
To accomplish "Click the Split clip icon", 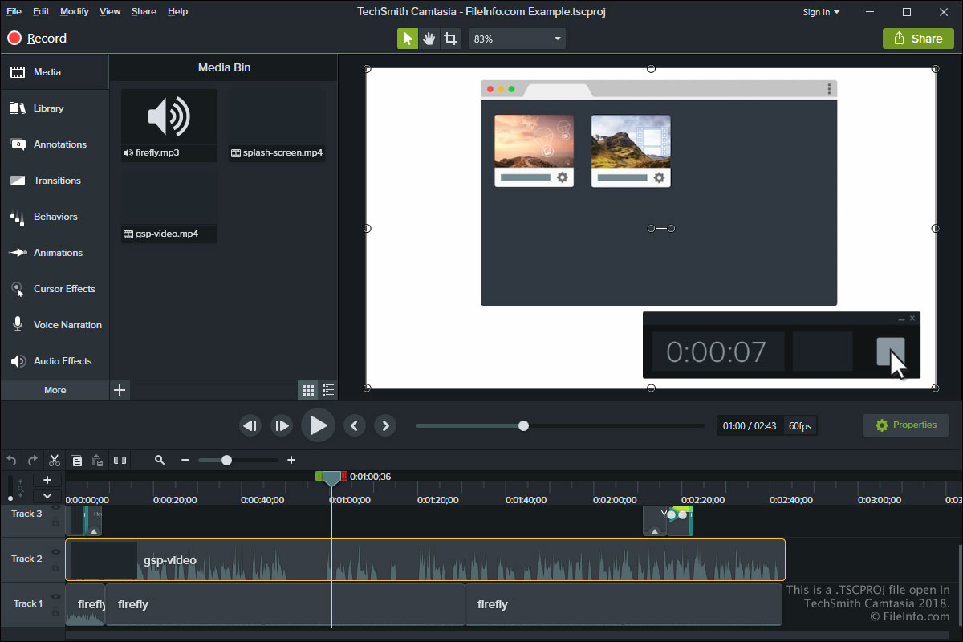I will click(x=120, y=461).
